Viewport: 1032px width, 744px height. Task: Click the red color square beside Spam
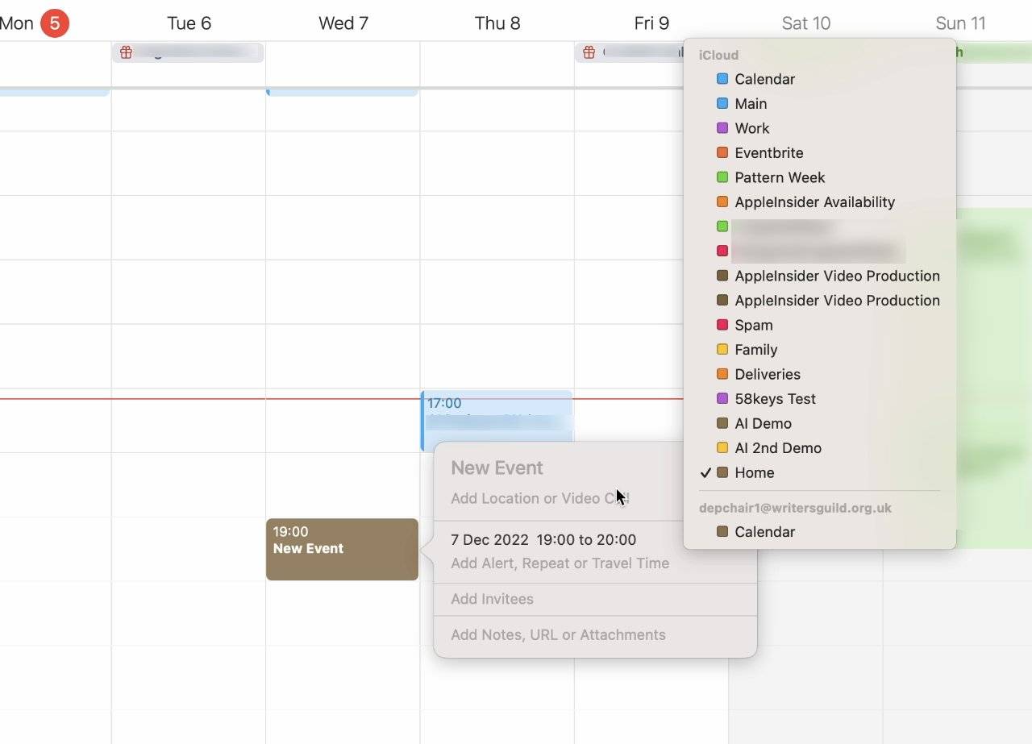point(721,325)
